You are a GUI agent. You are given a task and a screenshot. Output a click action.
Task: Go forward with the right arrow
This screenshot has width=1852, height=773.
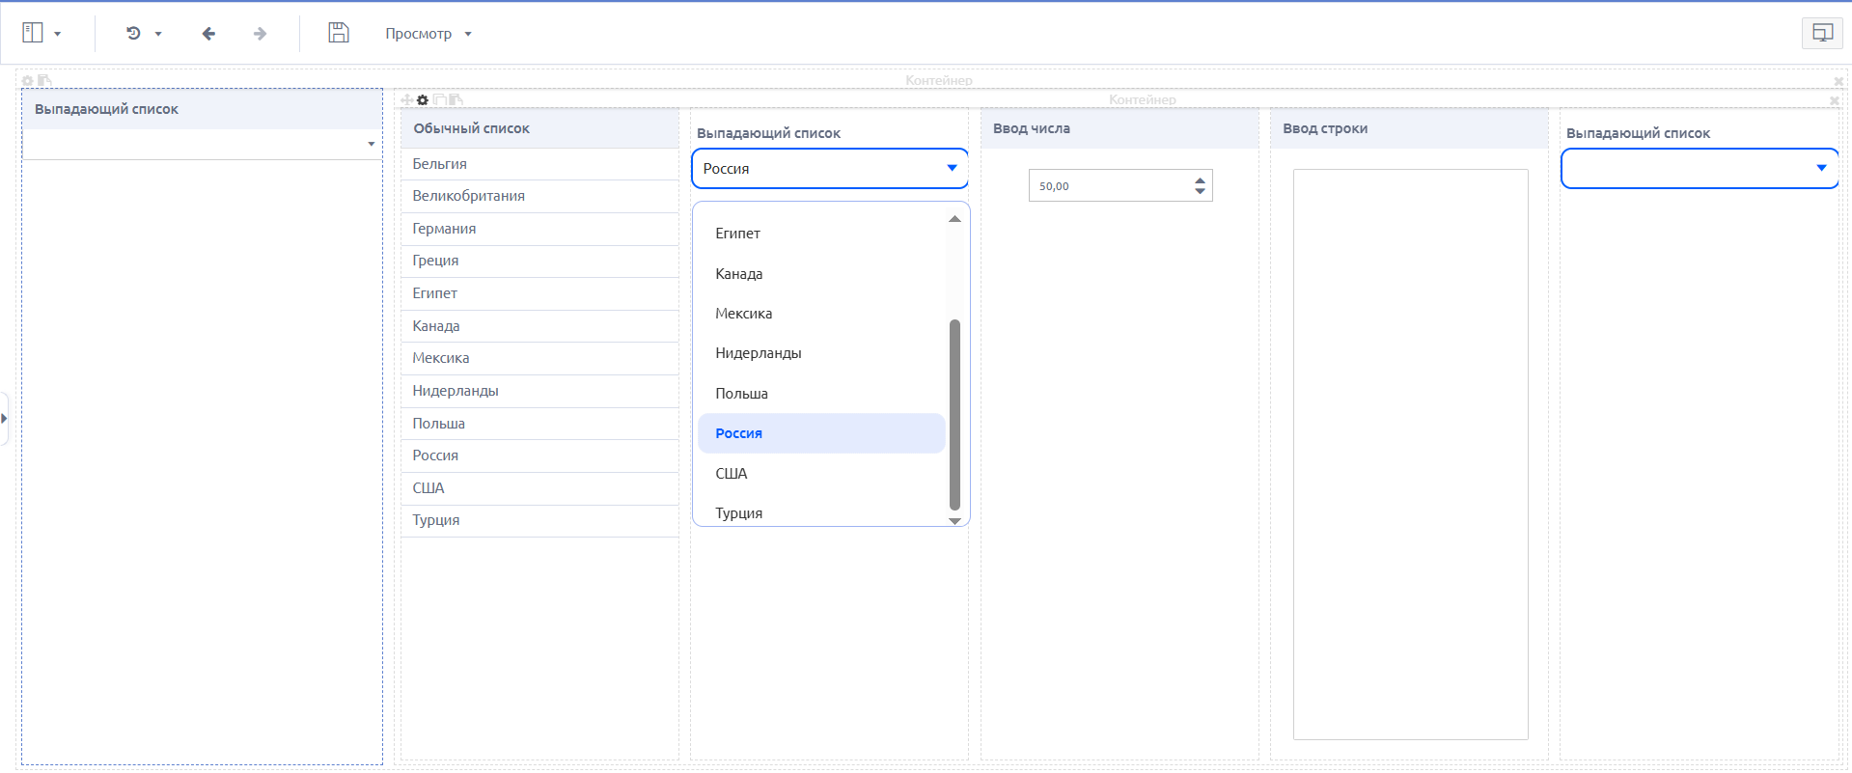260,34
